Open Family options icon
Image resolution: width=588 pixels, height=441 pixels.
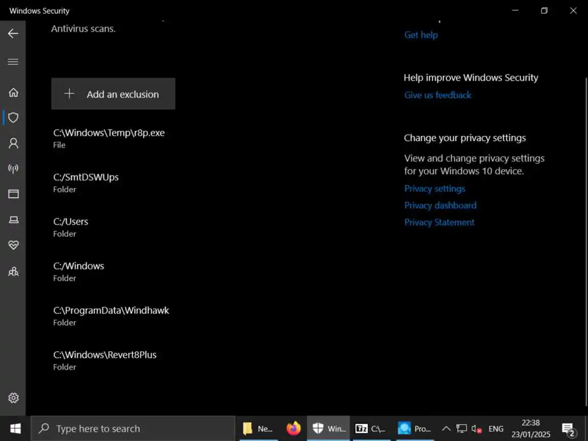pyautogui.click(x=13, y=271)
